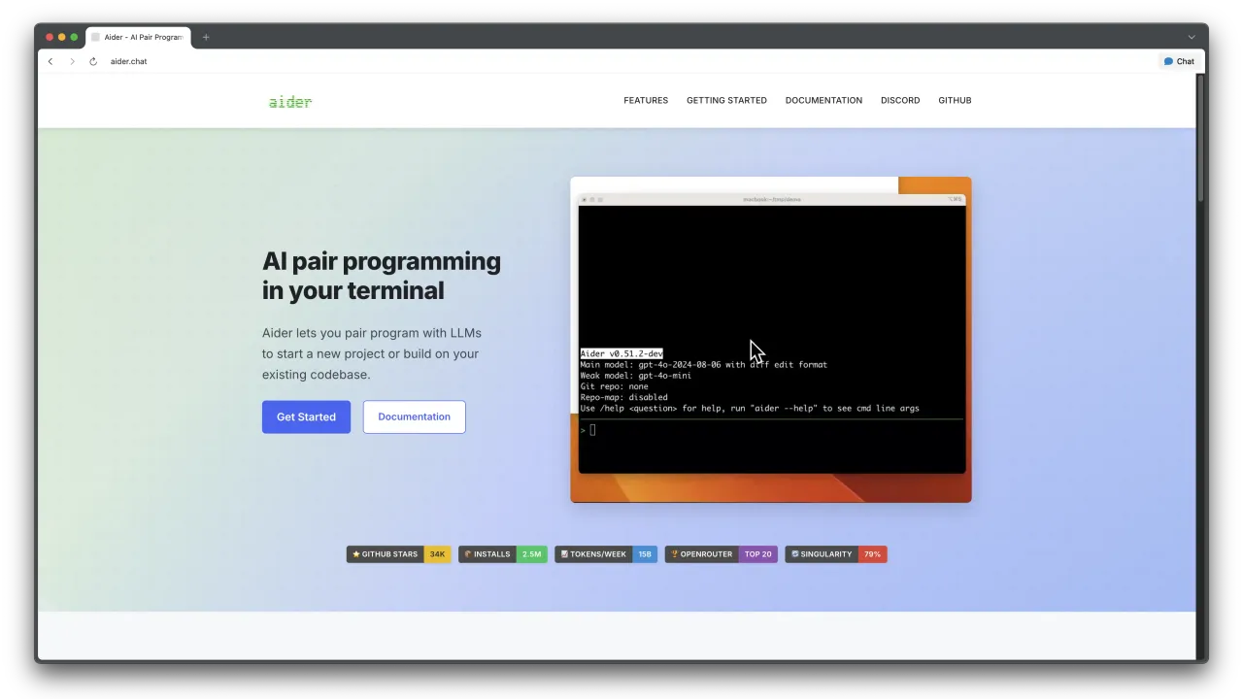This screenshot has height=699, width=1243.
Task: Open the GitHub nav link
Action: pyautogui.click(x=955, y=100)
